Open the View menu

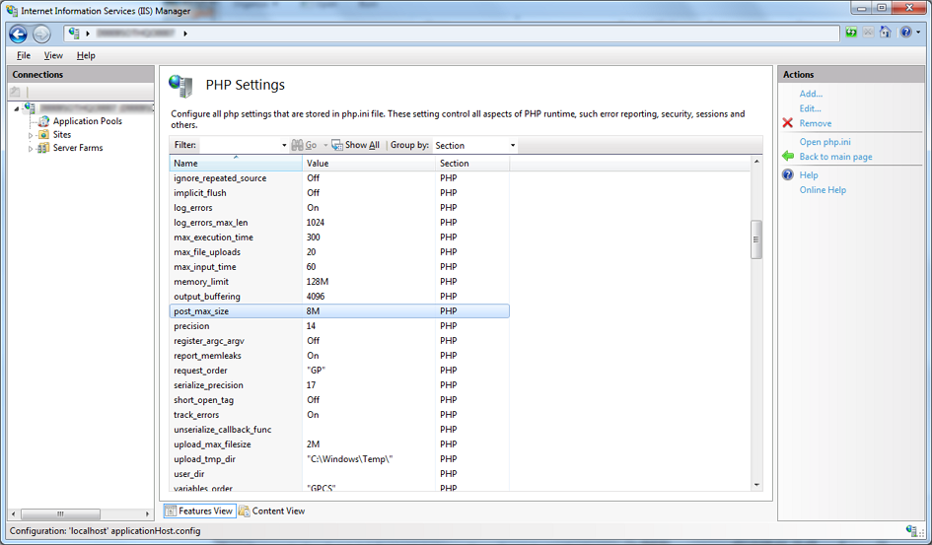pos(53,55)
